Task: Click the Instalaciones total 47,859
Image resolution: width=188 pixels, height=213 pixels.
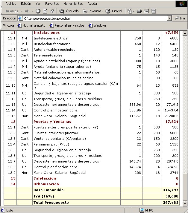Action: point(172,33)
